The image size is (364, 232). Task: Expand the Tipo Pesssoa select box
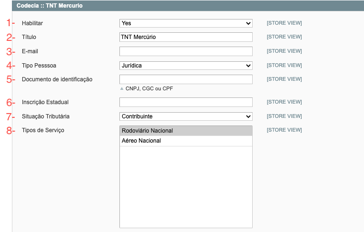pyautogui.click(x=186, y=66)
